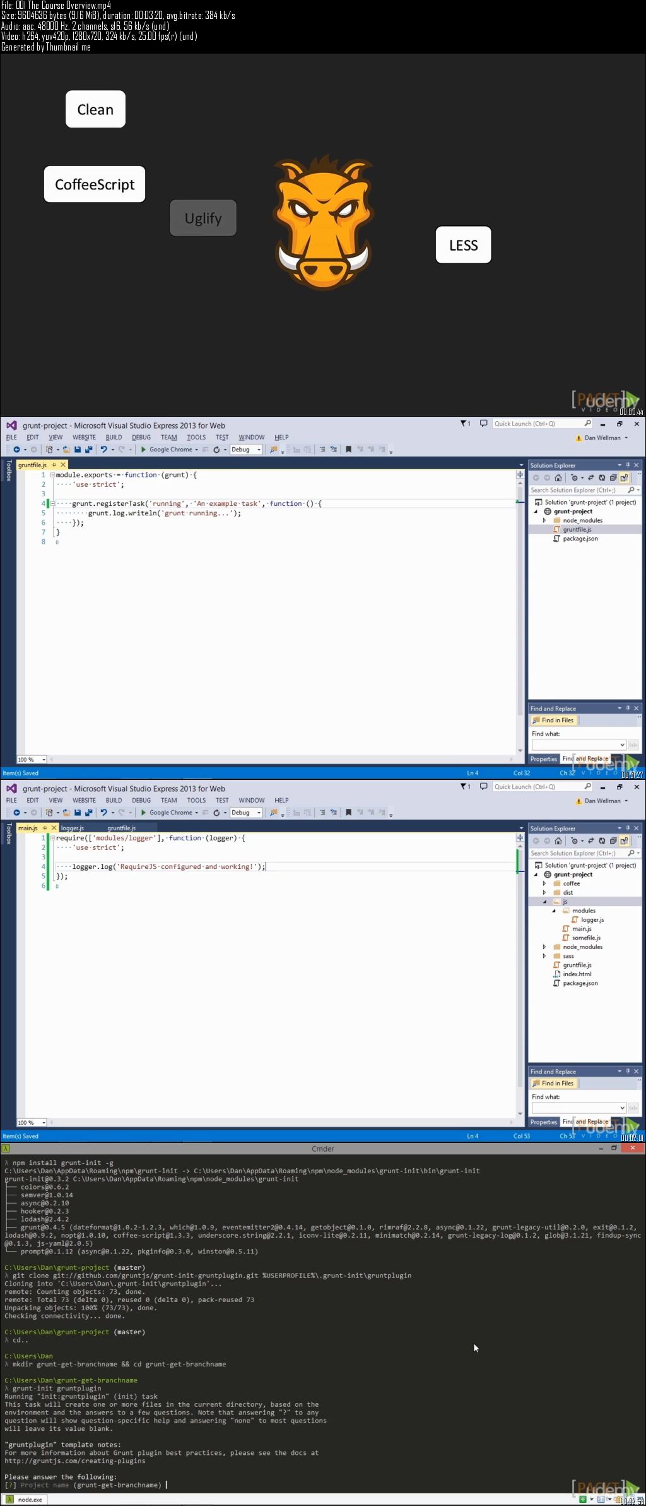Image resolution: width=646 pixels, height=1506 pixels.
Task: Click Open File icon in gruntfile.js frame toolbar
Action: pyautogui.click(x=66, y=450)
